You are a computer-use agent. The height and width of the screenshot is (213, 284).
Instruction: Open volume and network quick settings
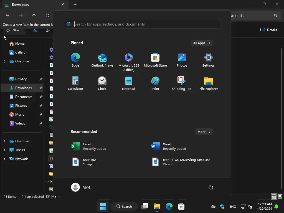(247, 206)
